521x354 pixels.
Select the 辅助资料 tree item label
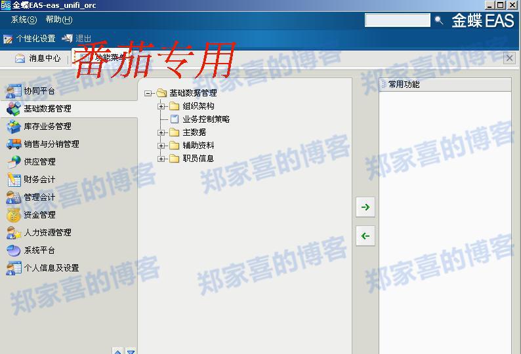pos(198,146)
